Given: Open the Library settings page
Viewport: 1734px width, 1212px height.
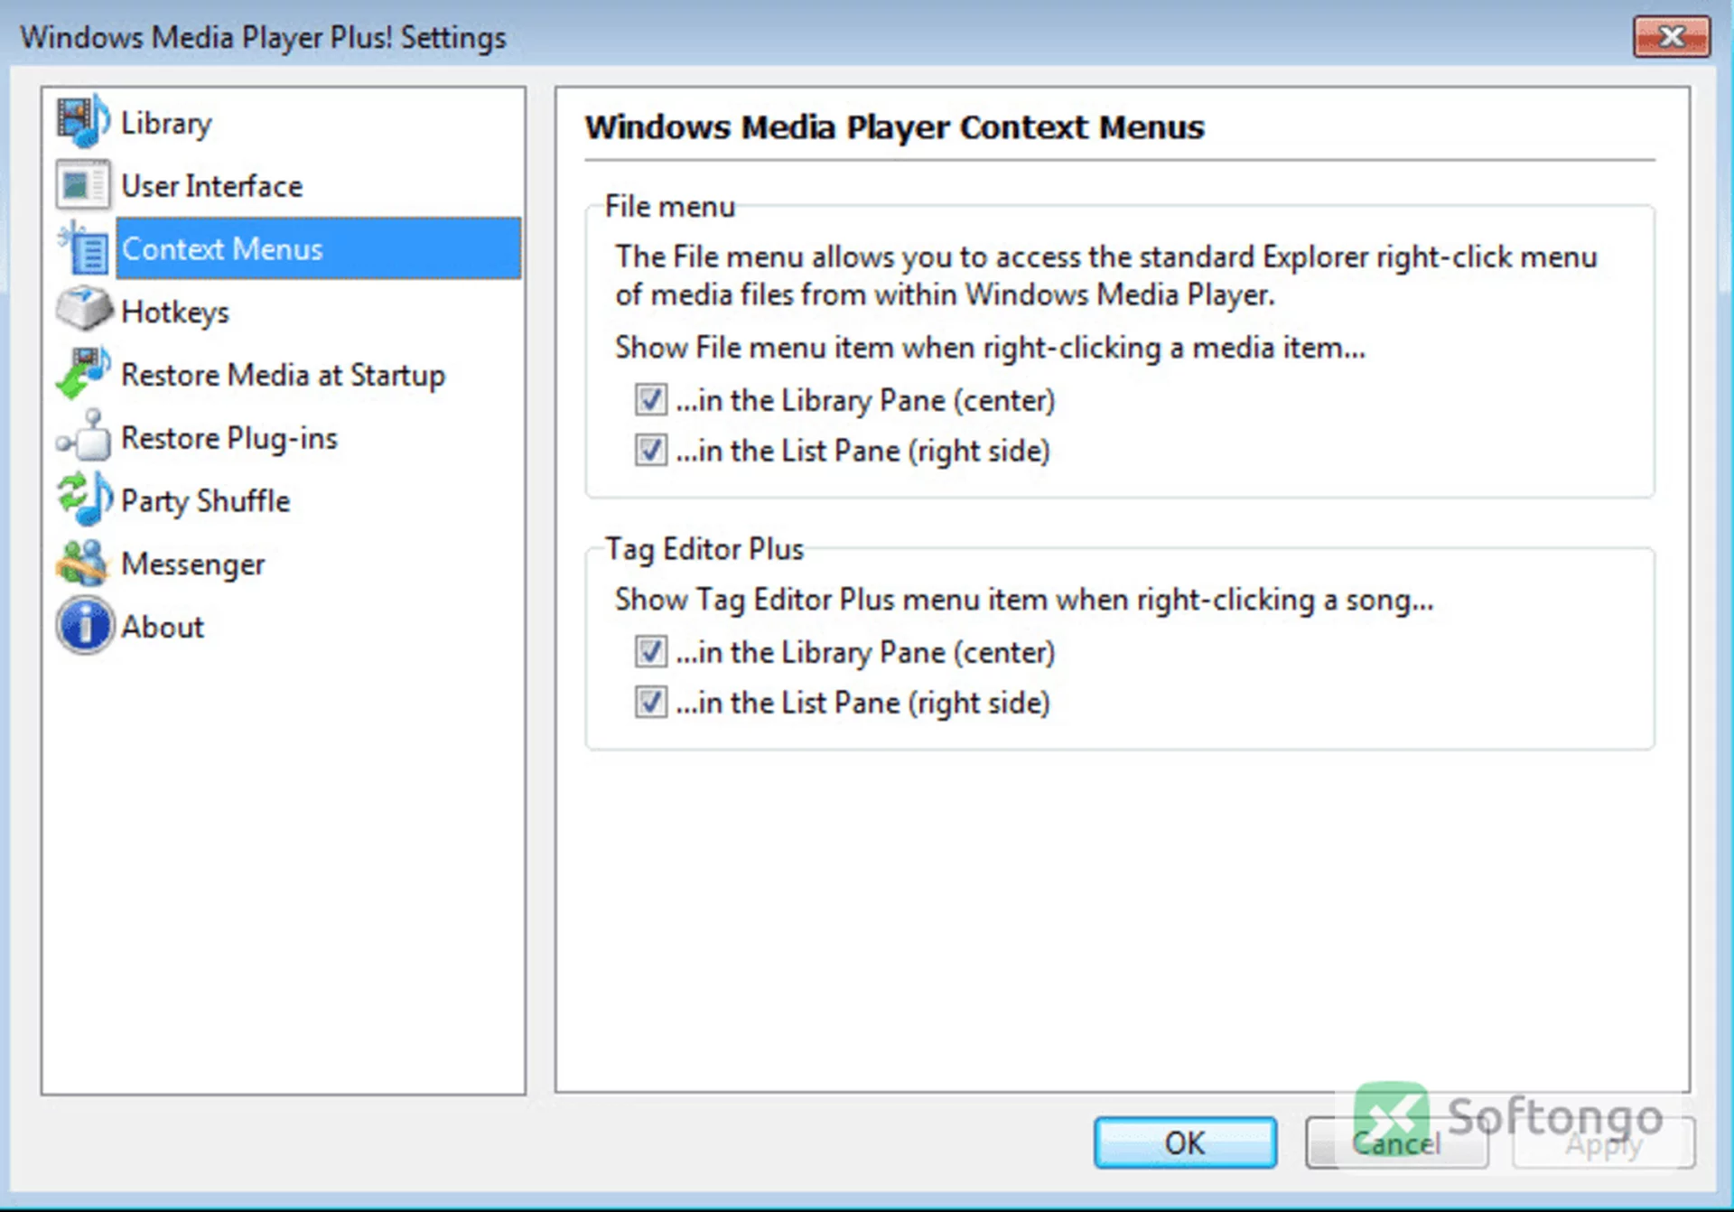Looking at the screenshot, I should (166, 123).
